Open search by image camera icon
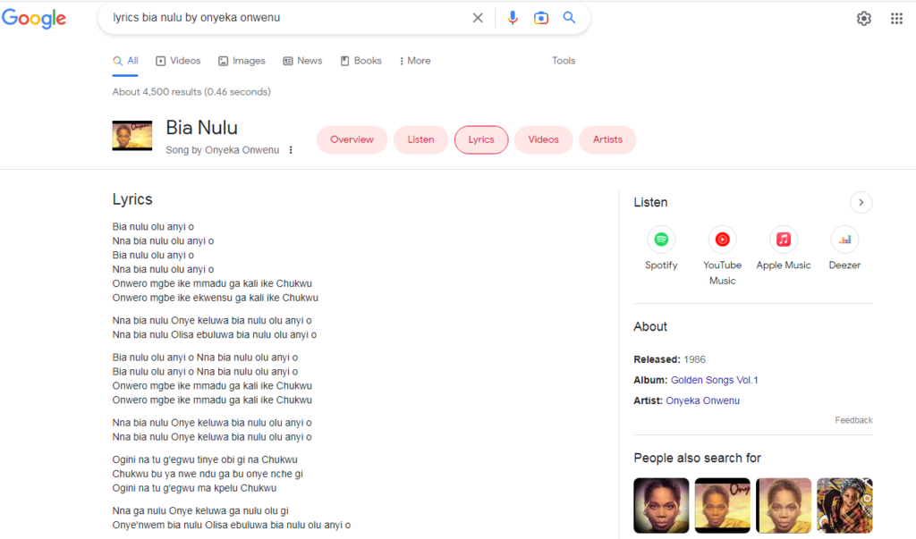This screenshot has height=539, width=916. click(541, 18)
